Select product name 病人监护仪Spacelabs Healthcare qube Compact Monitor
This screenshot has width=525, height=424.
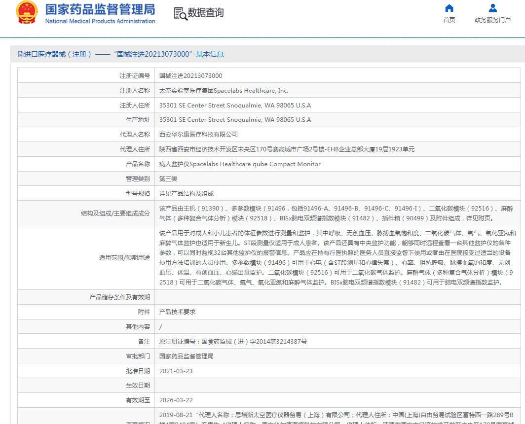tap(240, 164)
